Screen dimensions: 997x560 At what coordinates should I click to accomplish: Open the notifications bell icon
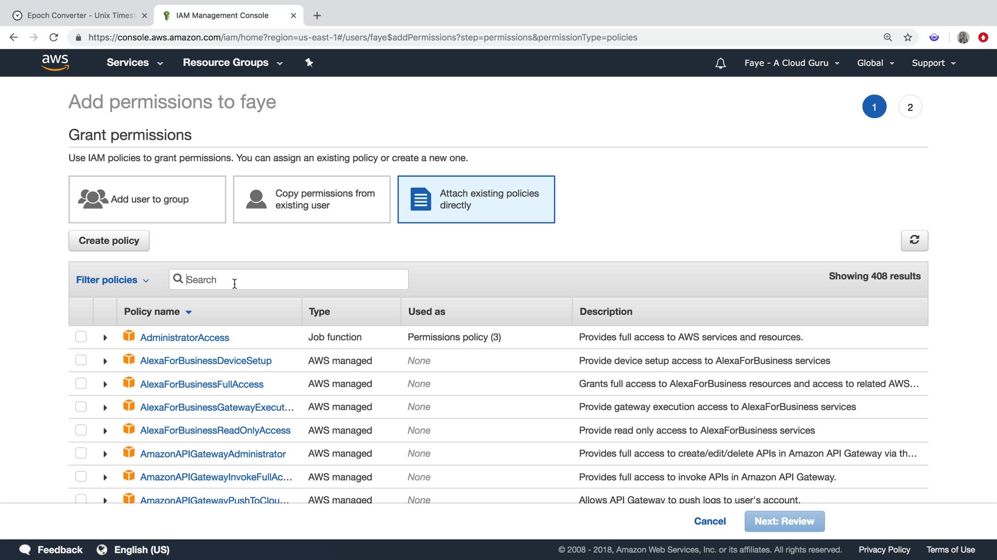(x=720, y=63)
